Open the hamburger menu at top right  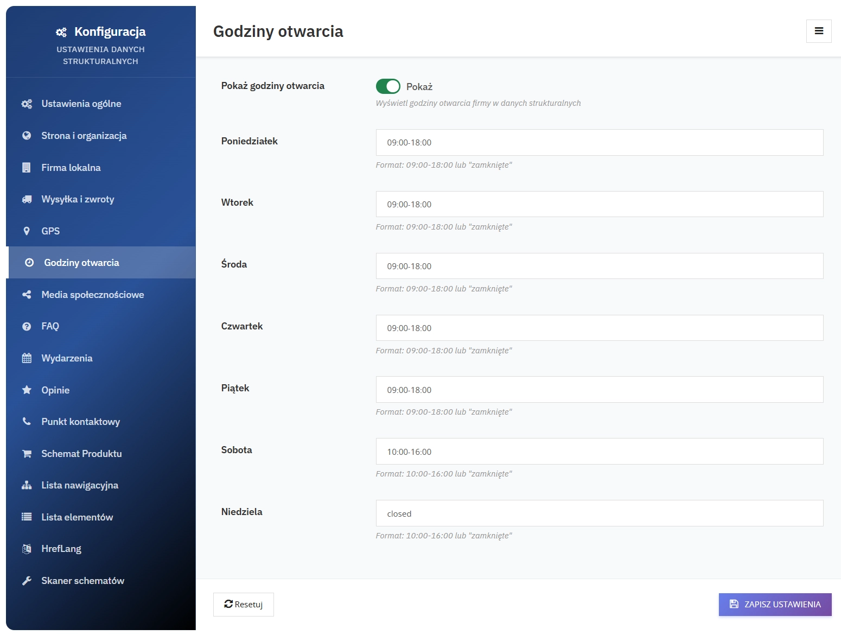[x=819, y=31]
